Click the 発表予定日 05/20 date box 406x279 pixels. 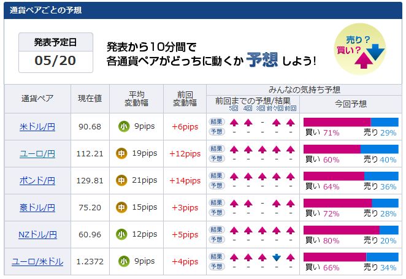(x=56, y=53)
